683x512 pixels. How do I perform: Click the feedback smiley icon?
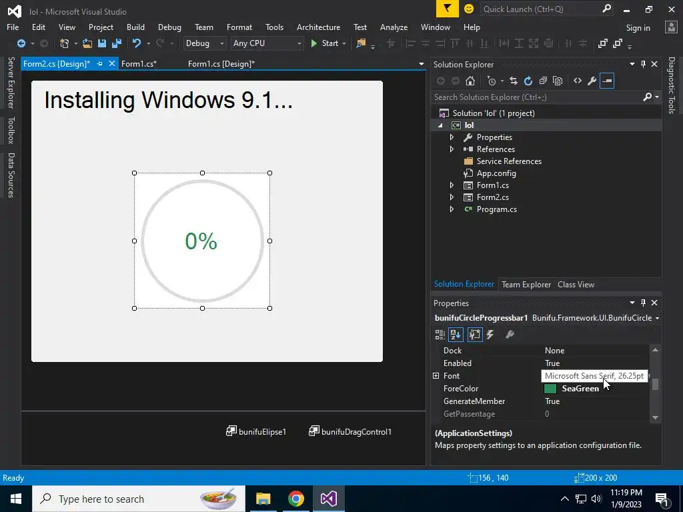[x=469, y=9]
